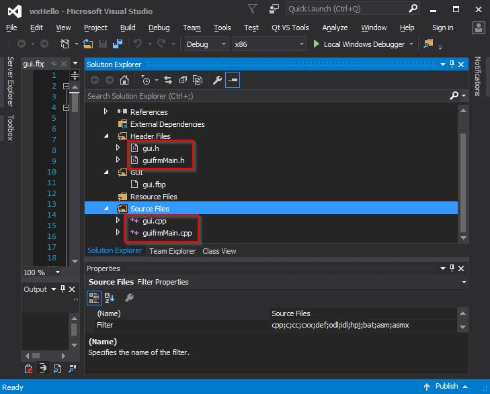
Task: Toggle Preview Selected Items button
Action: click(233, 80)
